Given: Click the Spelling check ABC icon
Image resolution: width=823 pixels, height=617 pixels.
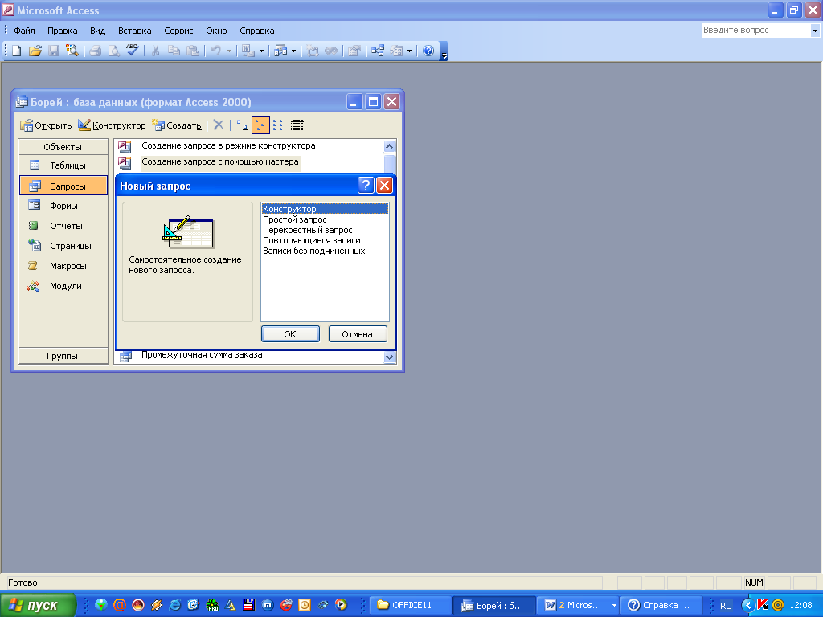Looking at the screenshot, I should pos(132,51).
